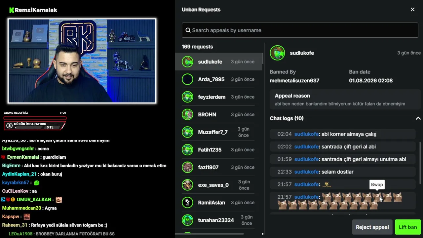Viewport: 423px width, 238px height.
Task: Open sudlukofe's avatar in the requests list
Action: point(187,62)
